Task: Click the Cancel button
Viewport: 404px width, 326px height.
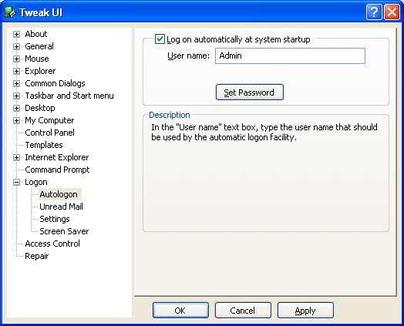Action: click(x=243, y=311)
